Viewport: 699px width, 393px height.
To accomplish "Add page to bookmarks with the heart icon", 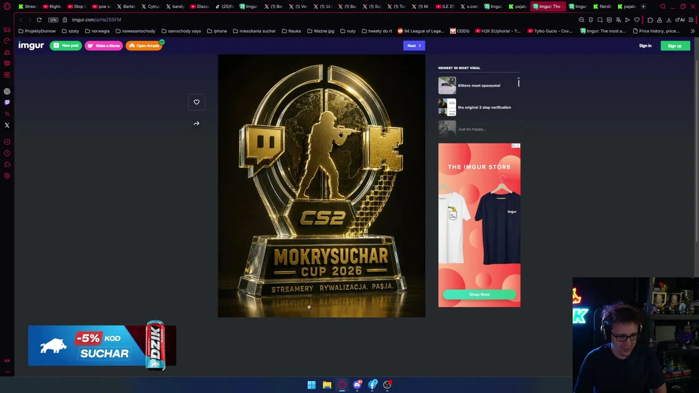I will [637, 20].
